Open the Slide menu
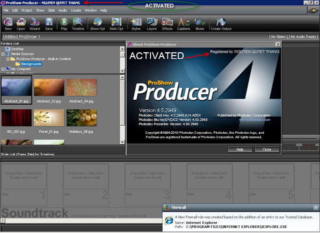Viewport: 320px width, 233px height. point(51,10)
